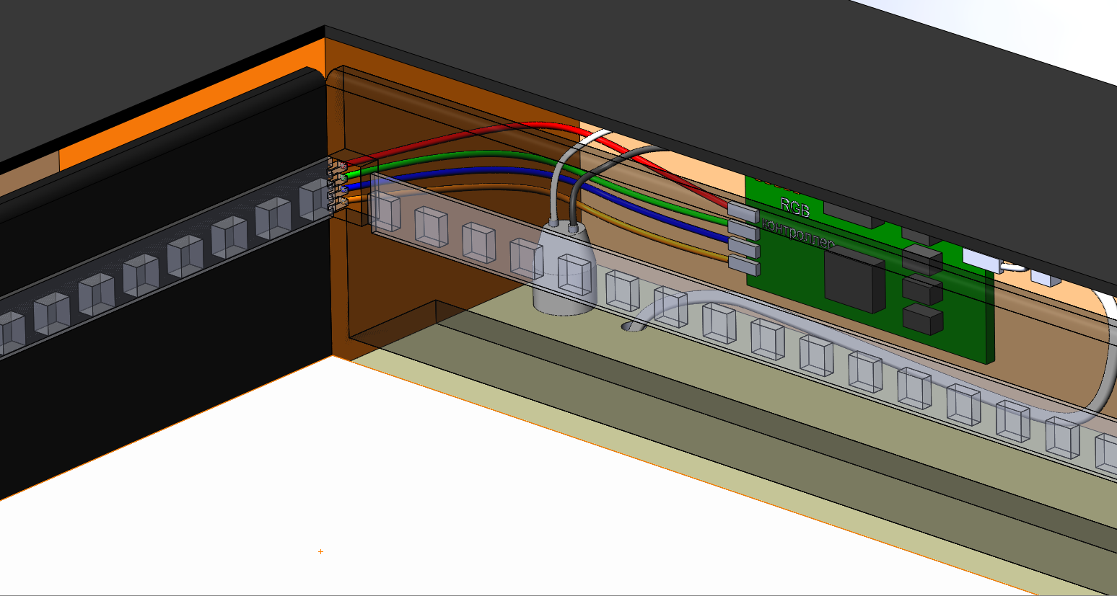Select the board pin attached to red wire
Screen dimensions: 1117x596
pos(742,212)
